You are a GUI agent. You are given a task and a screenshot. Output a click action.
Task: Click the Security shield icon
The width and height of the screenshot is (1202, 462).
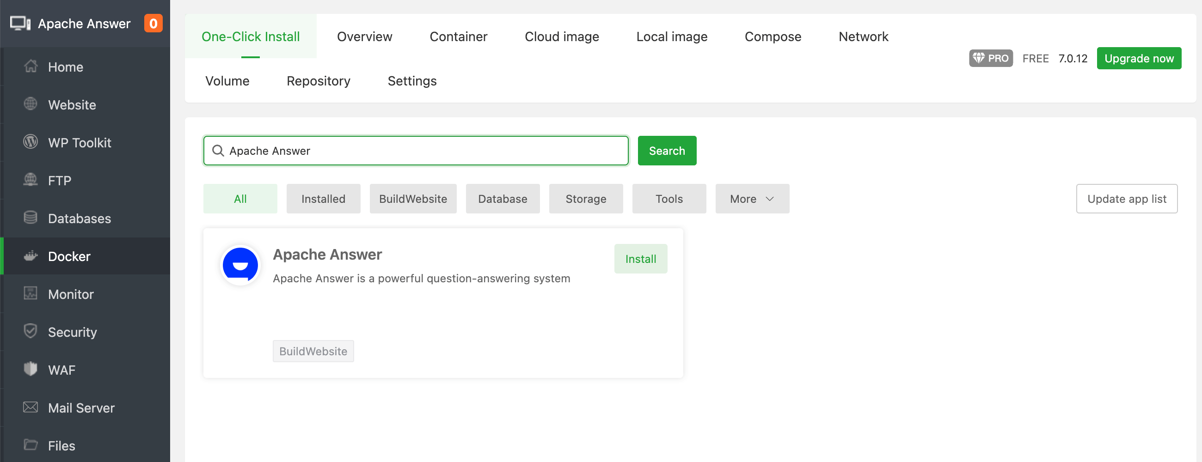pyautogui.click(x=31, y=331)
